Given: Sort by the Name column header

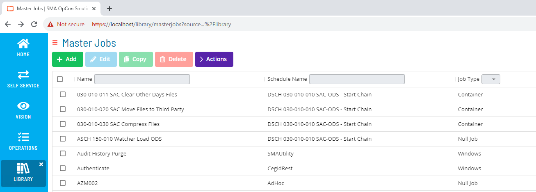Looking at the screenshot, I should [84, 79].
